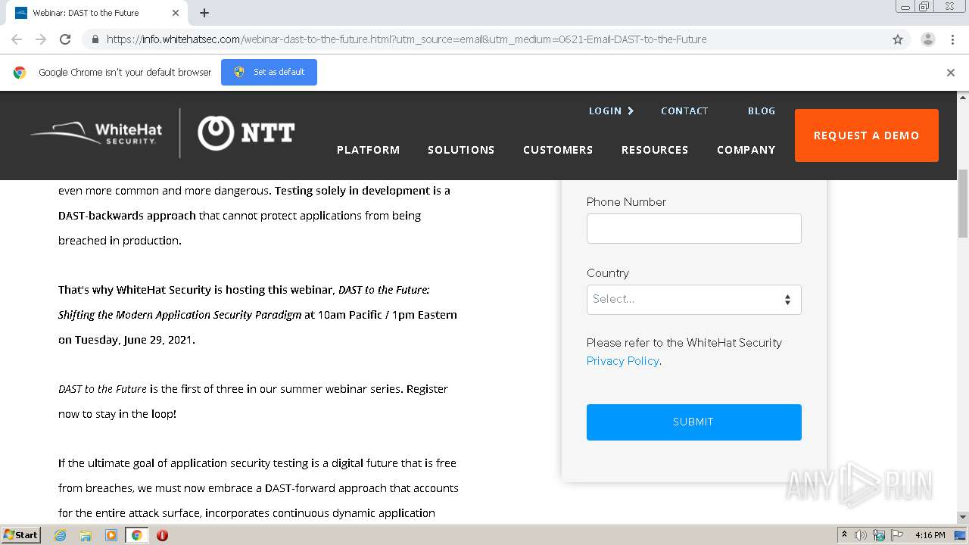Screen dimensions: 969x545
Task: Open File Explorer from taskbar
Action: (86, 535)
